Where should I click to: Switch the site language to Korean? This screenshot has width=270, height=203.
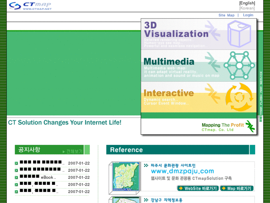pyautogui.click(x=247, y=8)
